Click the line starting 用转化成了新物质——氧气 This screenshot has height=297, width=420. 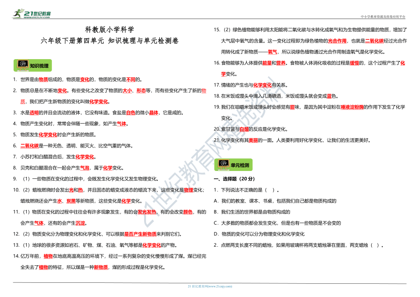[303, 52]
